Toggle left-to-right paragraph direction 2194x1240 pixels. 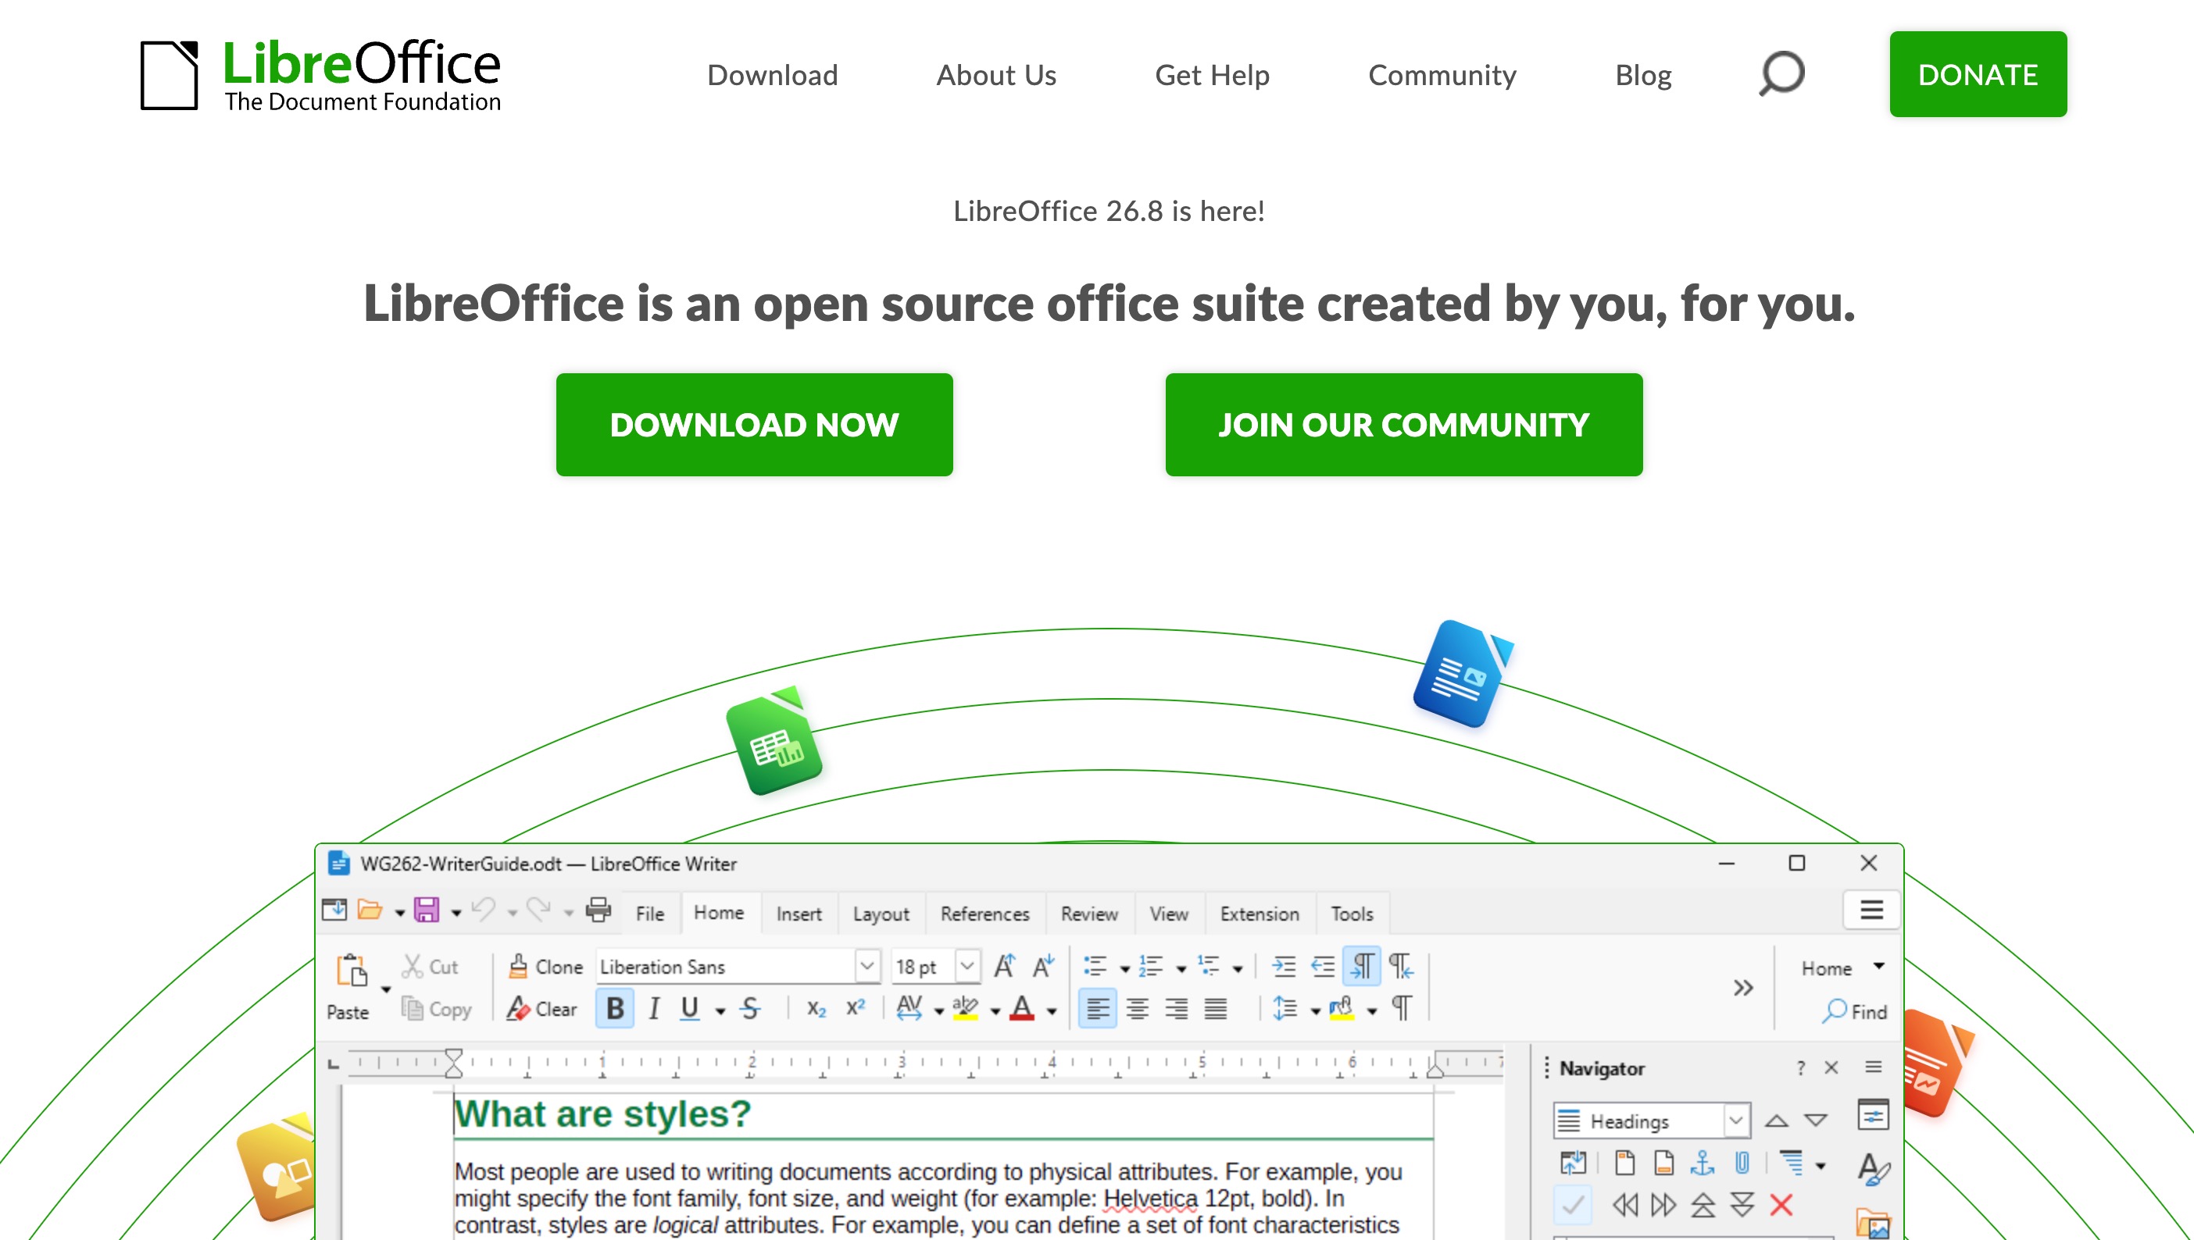click(x=1362, y=967)
